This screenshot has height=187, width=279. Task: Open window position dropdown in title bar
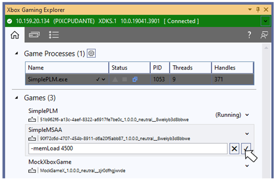250,9
